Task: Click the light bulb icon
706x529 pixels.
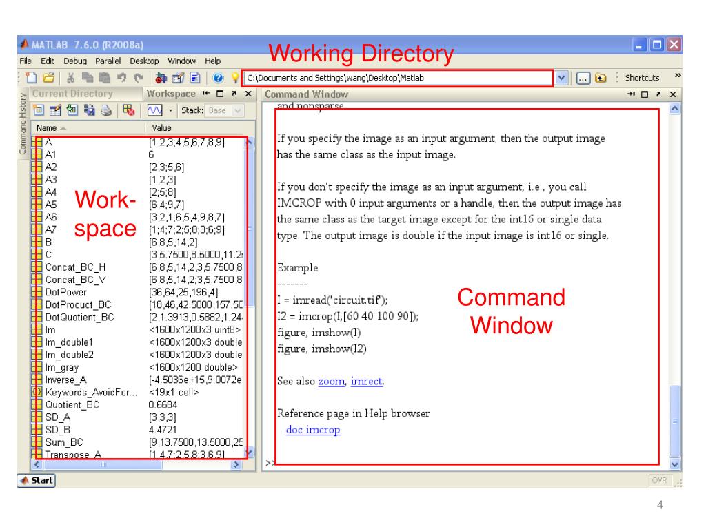Action: (234, 78)
